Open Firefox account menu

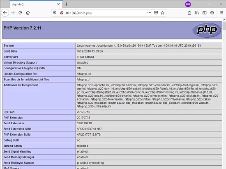(212, 13)
